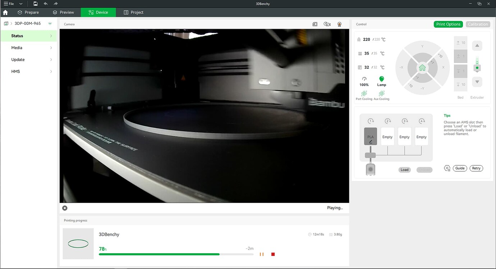
Task: Click the timelapse recording camera icon
Action: point(327,24)
